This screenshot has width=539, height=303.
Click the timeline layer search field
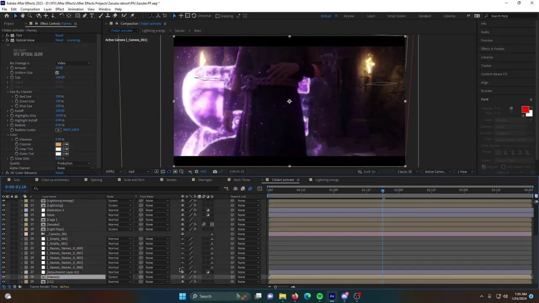(126, 189)
